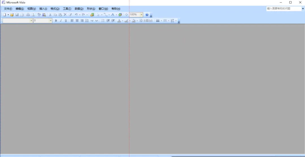Expand the line weight dropdown arrow
Image resolution: width=305 pixels, height=157 pixels.
[161, 21]
